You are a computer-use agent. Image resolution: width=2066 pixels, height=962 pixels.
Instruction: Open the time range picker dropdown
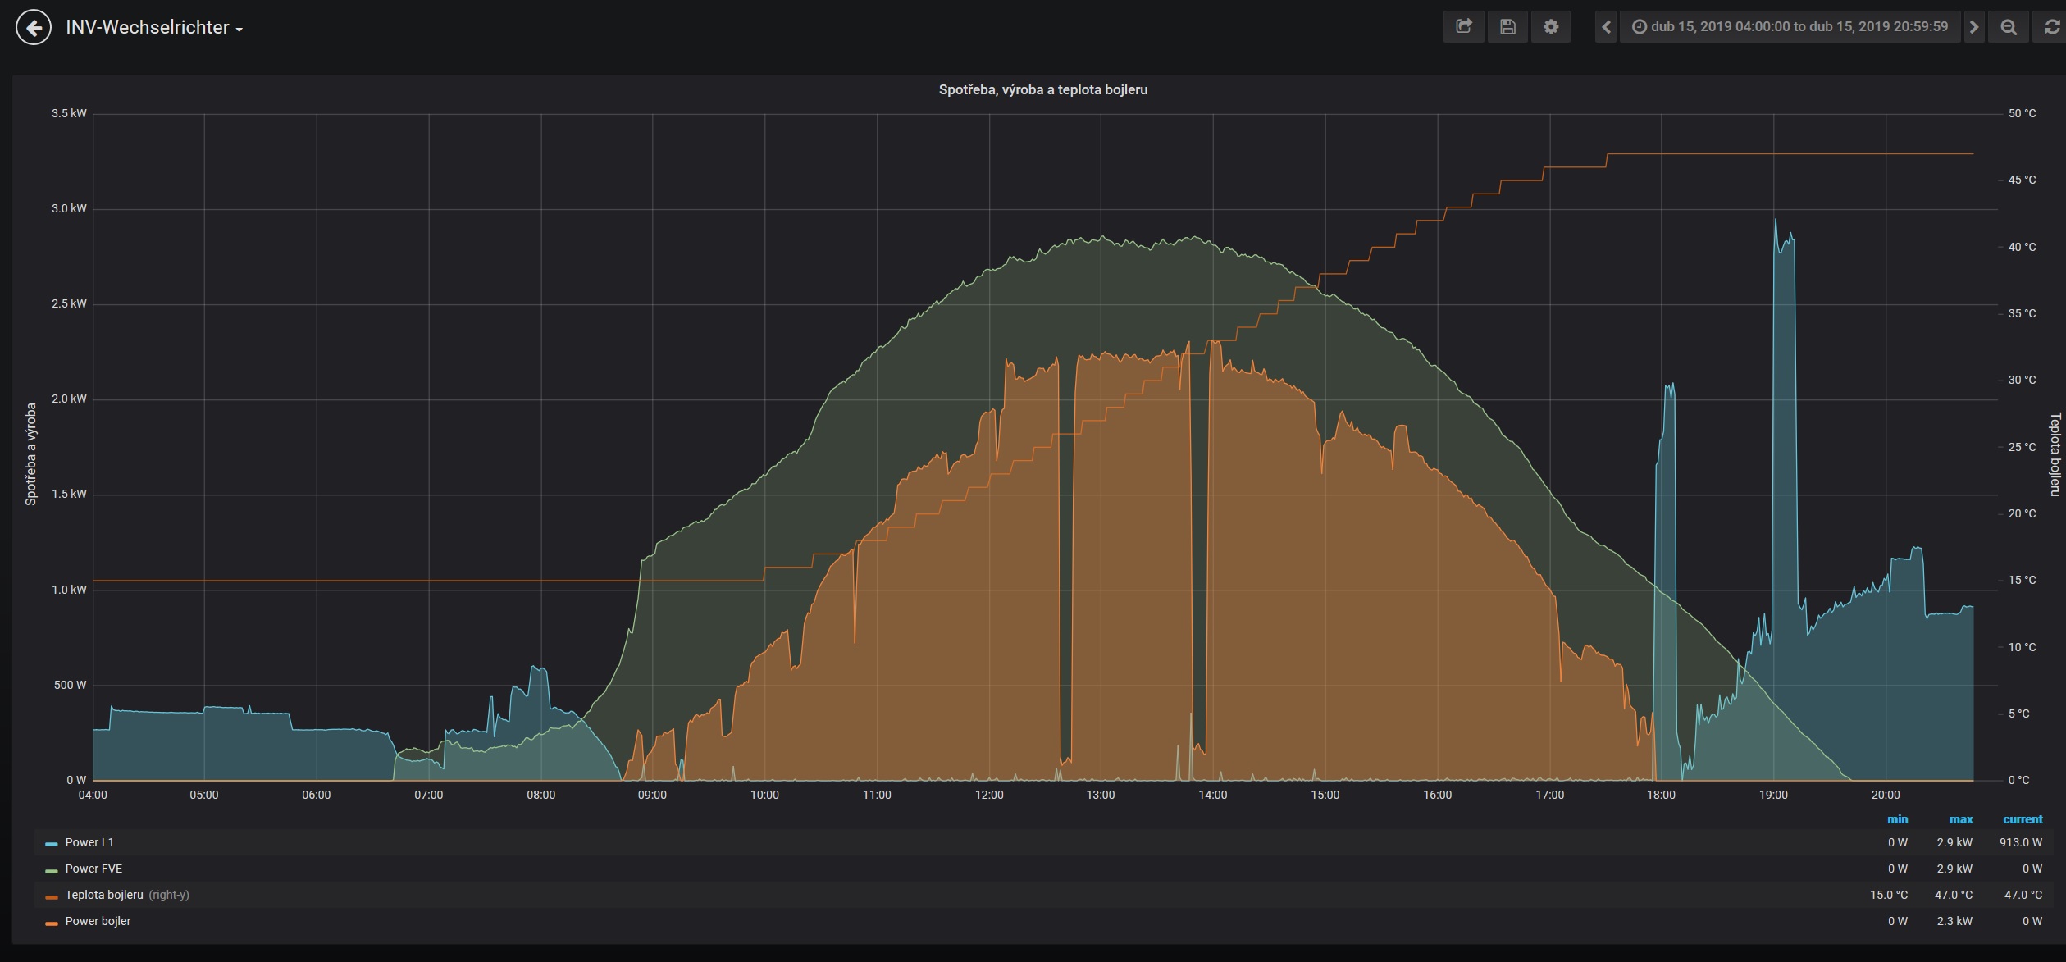1790,27
